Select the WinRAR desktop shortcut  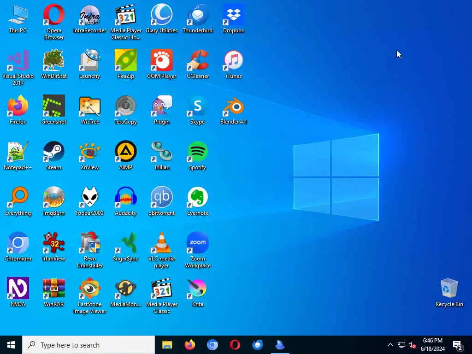pyautogui.click(x=54, y=292)
